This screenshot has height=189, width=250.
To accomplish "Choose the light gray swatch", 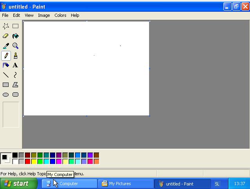I will click(22, 161).
